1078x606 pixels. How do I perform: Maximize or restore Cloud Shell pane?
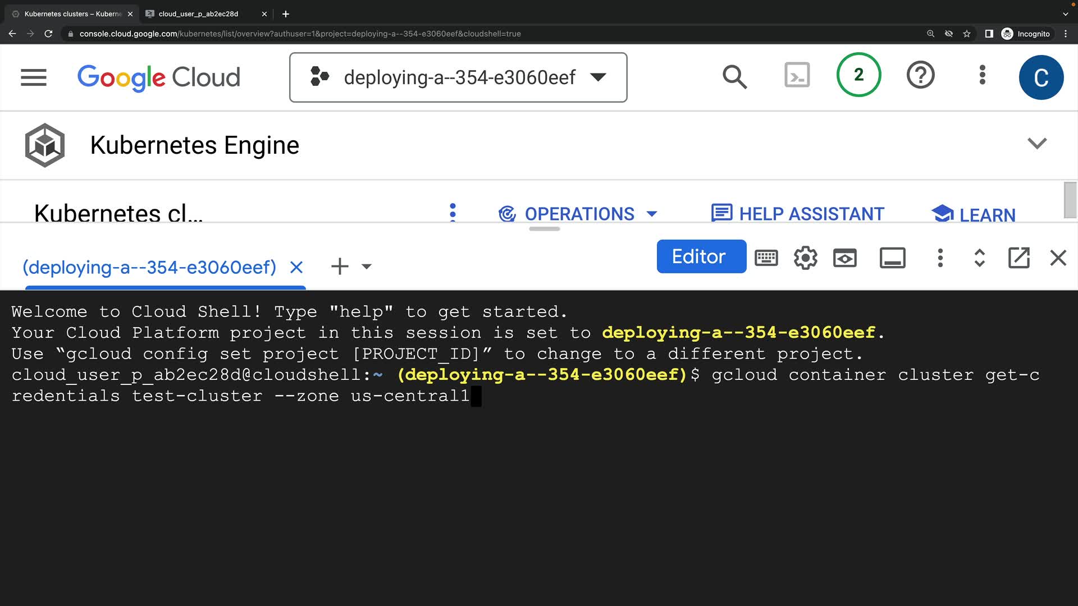click(979, 258)
